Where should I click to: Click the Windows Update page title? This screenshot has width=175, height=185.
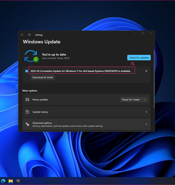(x=42, y=42)
